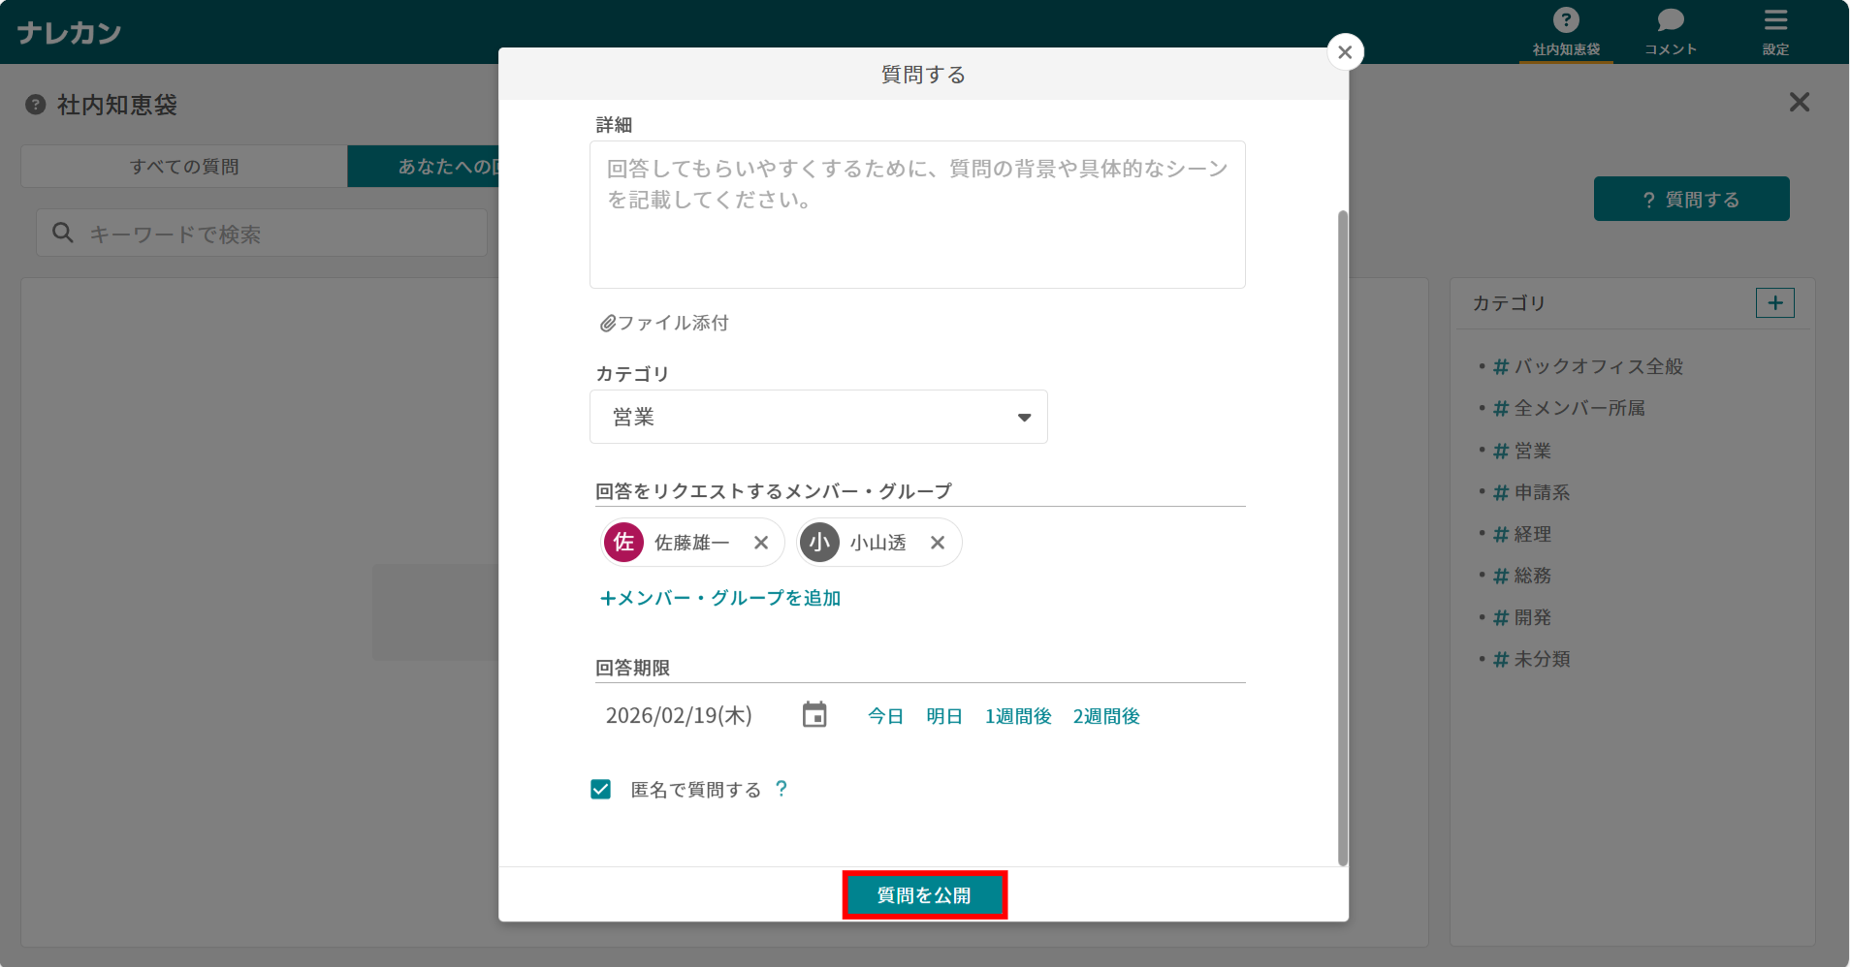Click the 質問を公開 button
Image resolution: width=1850 pixels, height=967 pixels.
[x=923, y=894]
